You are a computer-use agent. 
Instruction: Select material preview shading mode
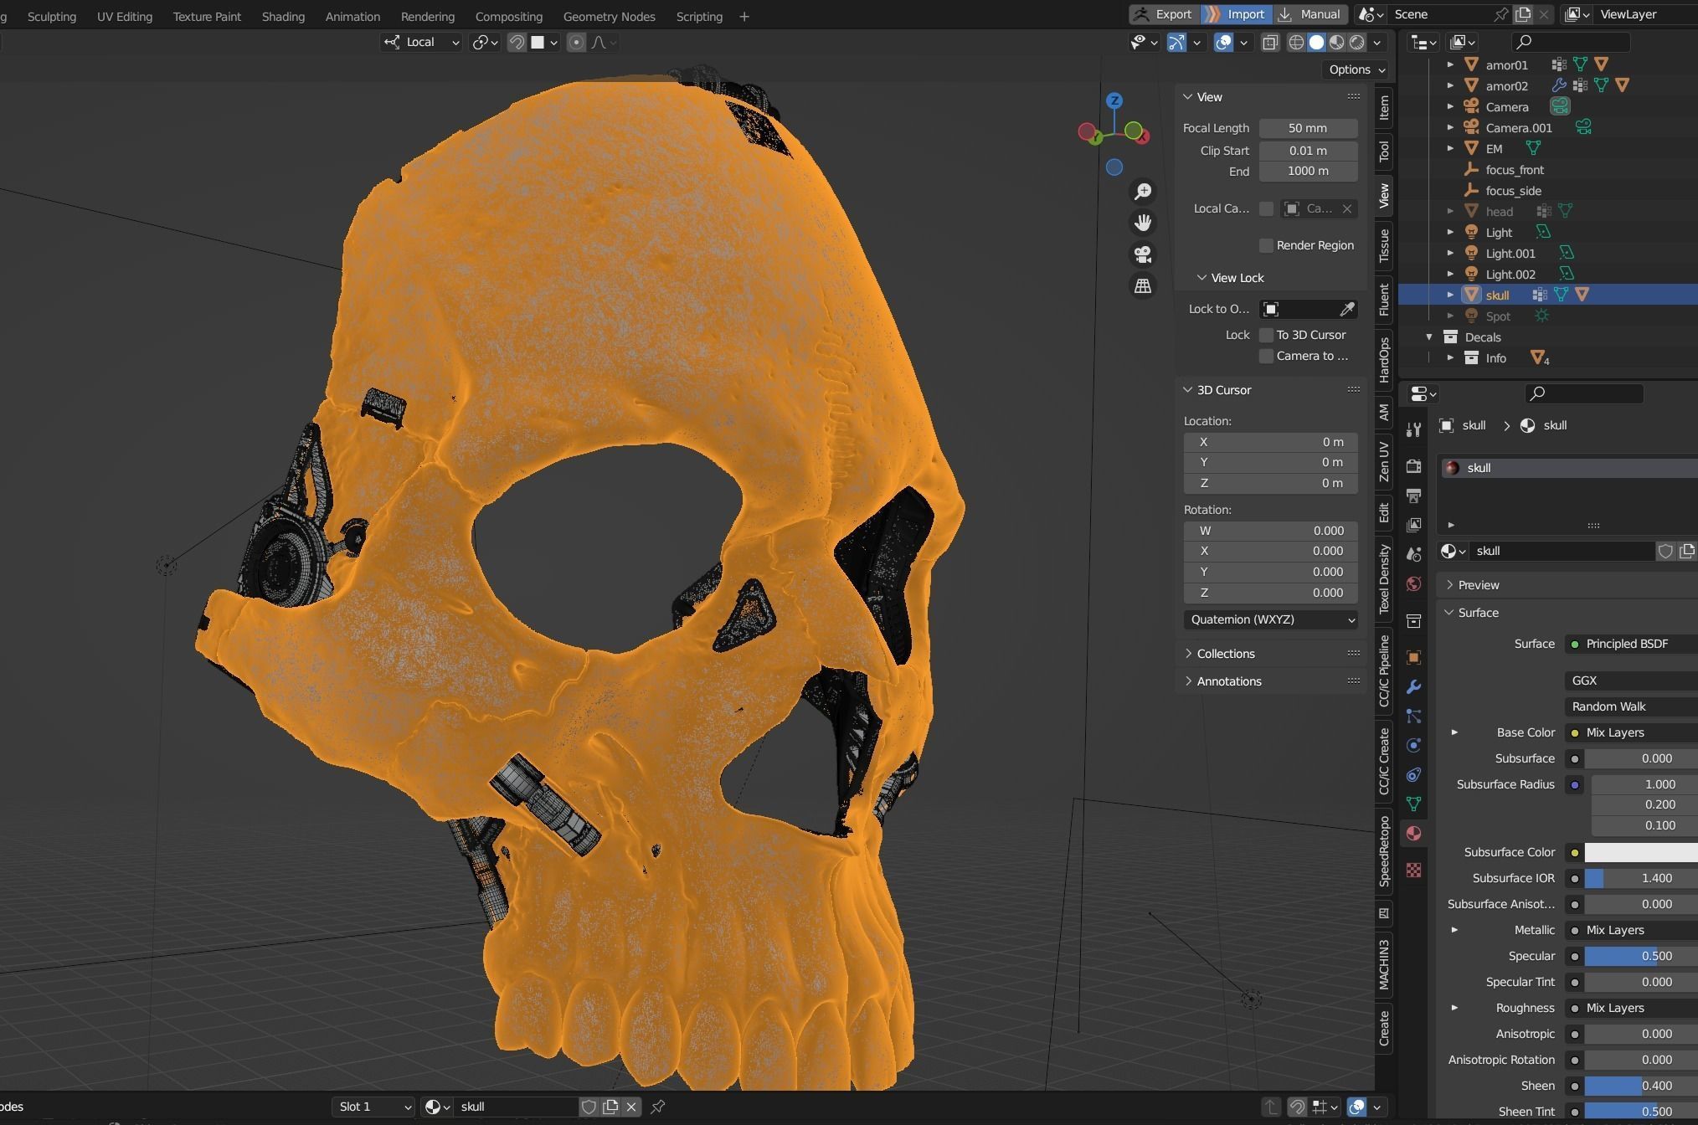[x=1337, y=43]
